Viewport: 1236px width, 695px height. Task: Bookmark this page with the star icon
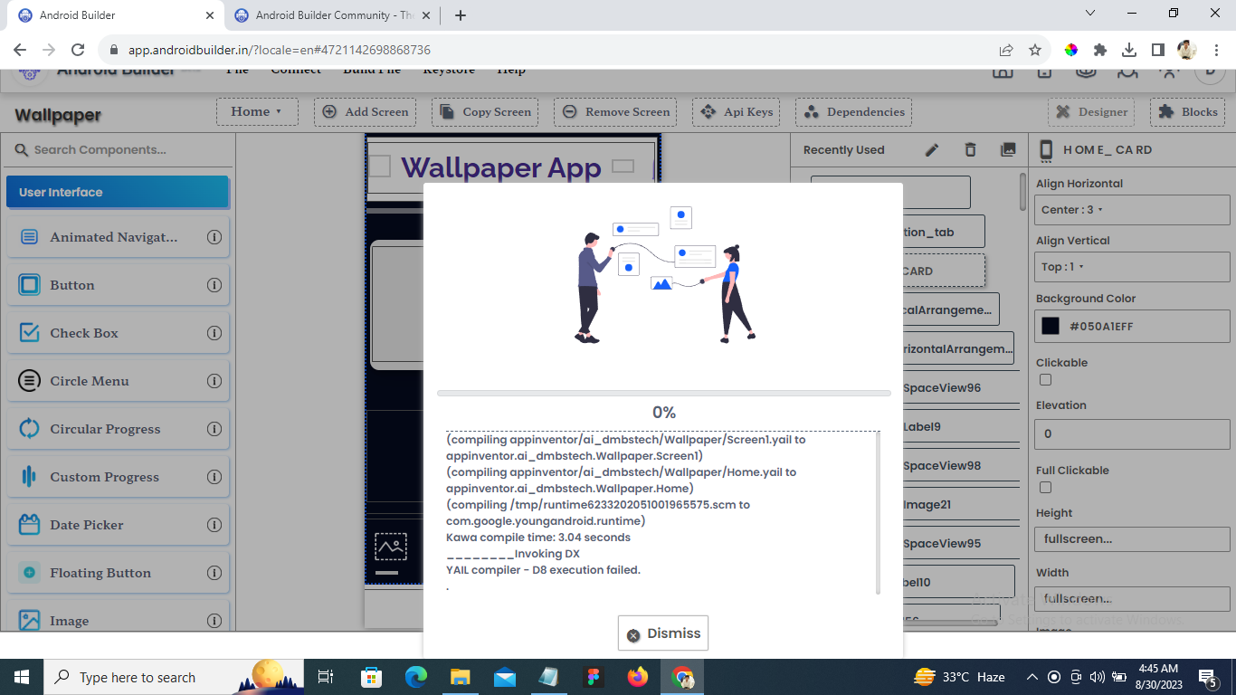1035,51
